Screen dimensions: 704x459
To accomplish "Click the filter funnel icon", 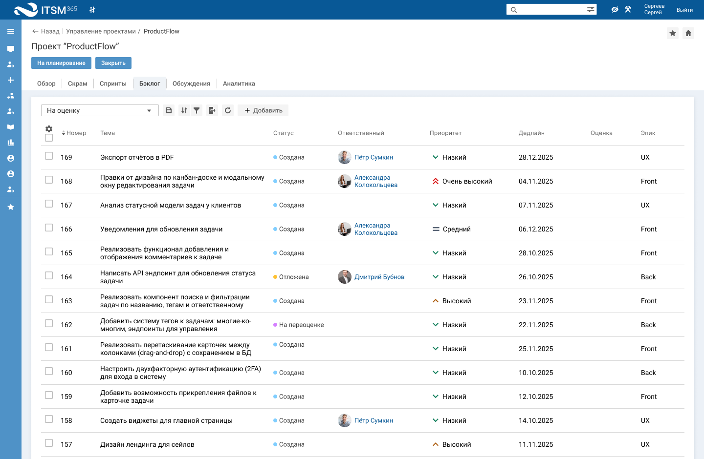I will coord(197,110).
